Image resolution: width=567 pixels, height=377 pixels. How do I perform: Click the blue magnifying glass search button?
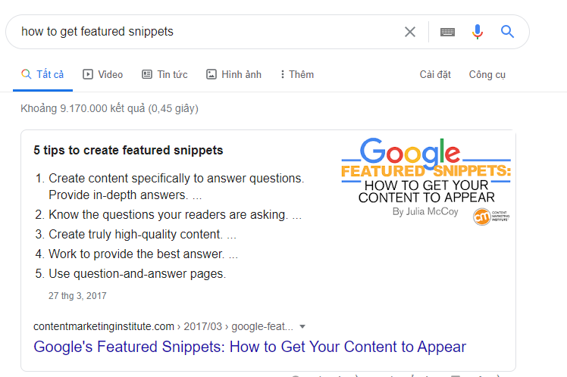coord(508,32)
